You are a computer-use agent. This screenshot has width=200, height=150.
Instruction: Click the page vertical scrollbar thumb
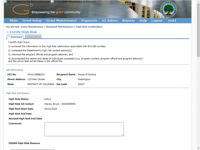coord(198,30)
